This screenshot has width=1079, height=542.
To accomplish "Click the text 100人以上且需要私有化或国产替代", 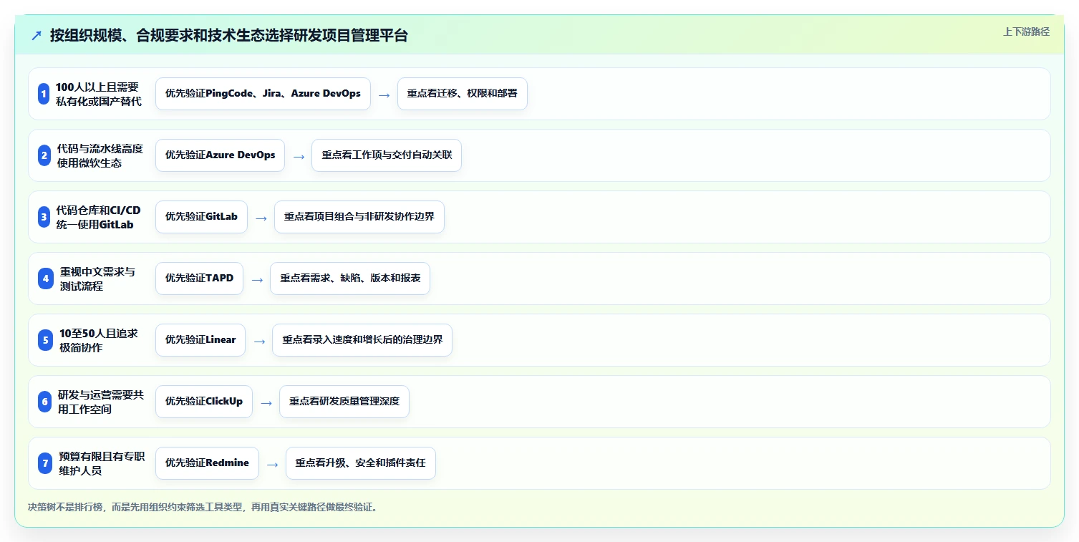I will click(x=98, y=94).
